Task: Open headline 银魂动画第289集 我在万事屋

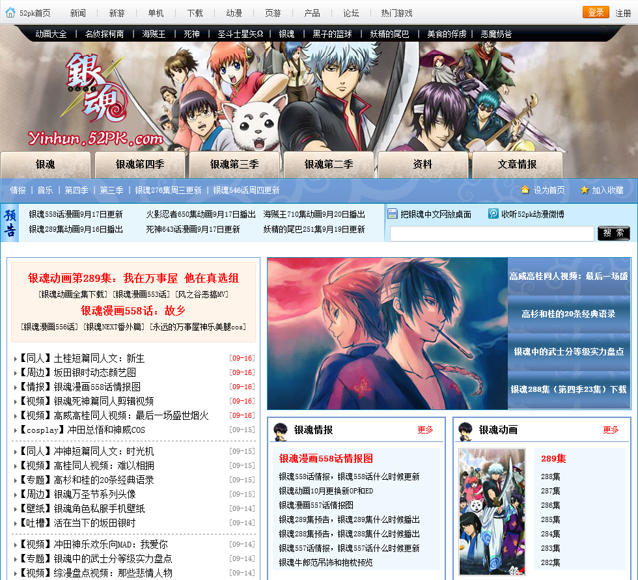Action: 133,278
